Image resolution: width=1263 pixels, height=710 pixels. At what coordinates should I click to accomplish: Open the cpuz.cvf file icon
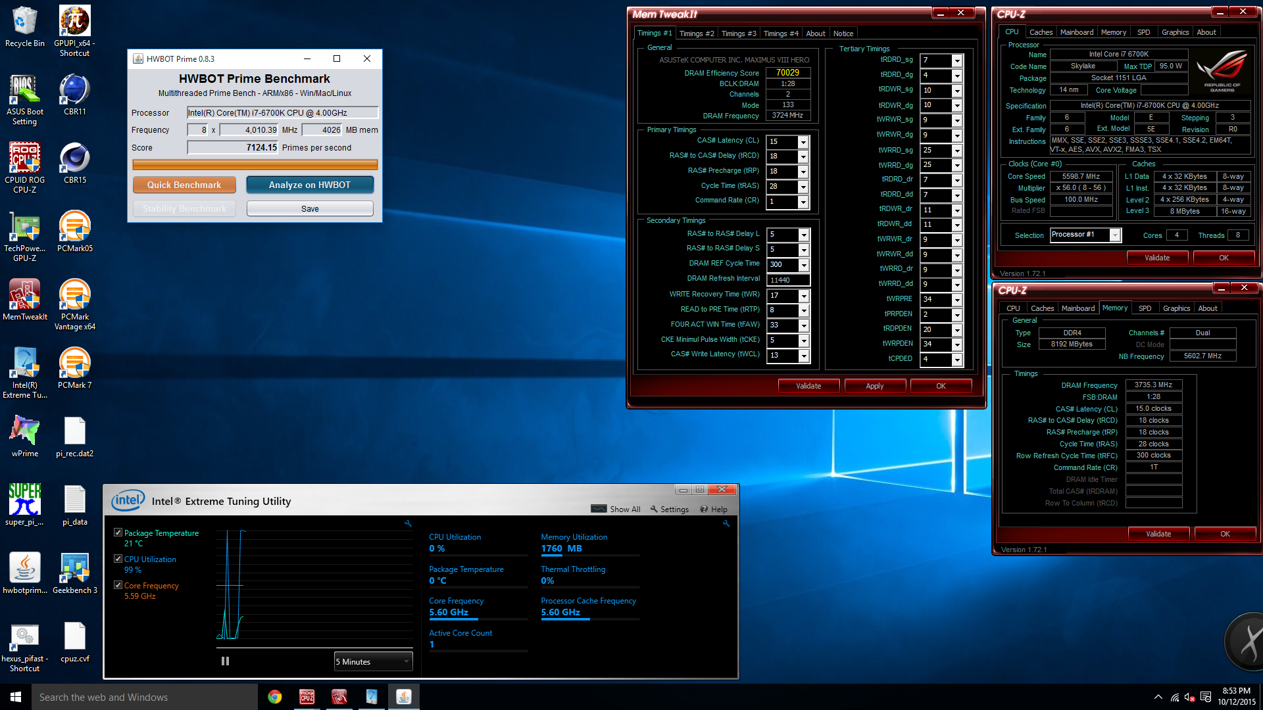(x=74, y=642)
